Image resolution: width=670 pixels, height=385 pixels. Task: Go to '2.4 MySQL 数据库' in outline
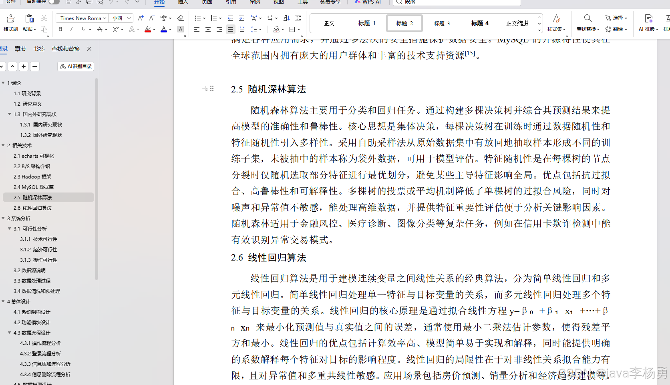[34, 187]
